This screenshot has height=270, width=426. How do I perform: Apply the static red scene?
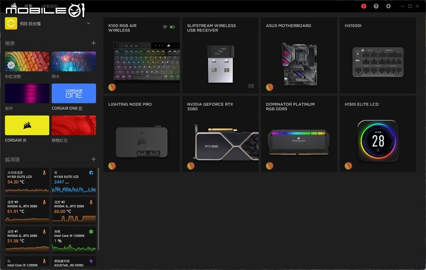pos(74,125)
